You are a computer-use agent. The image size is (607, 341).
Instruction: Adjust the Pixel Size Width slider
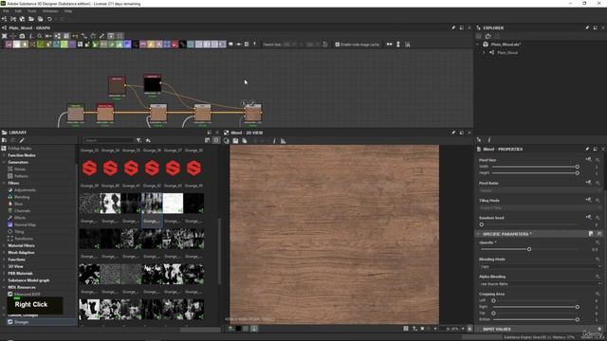tap(535, 167)
